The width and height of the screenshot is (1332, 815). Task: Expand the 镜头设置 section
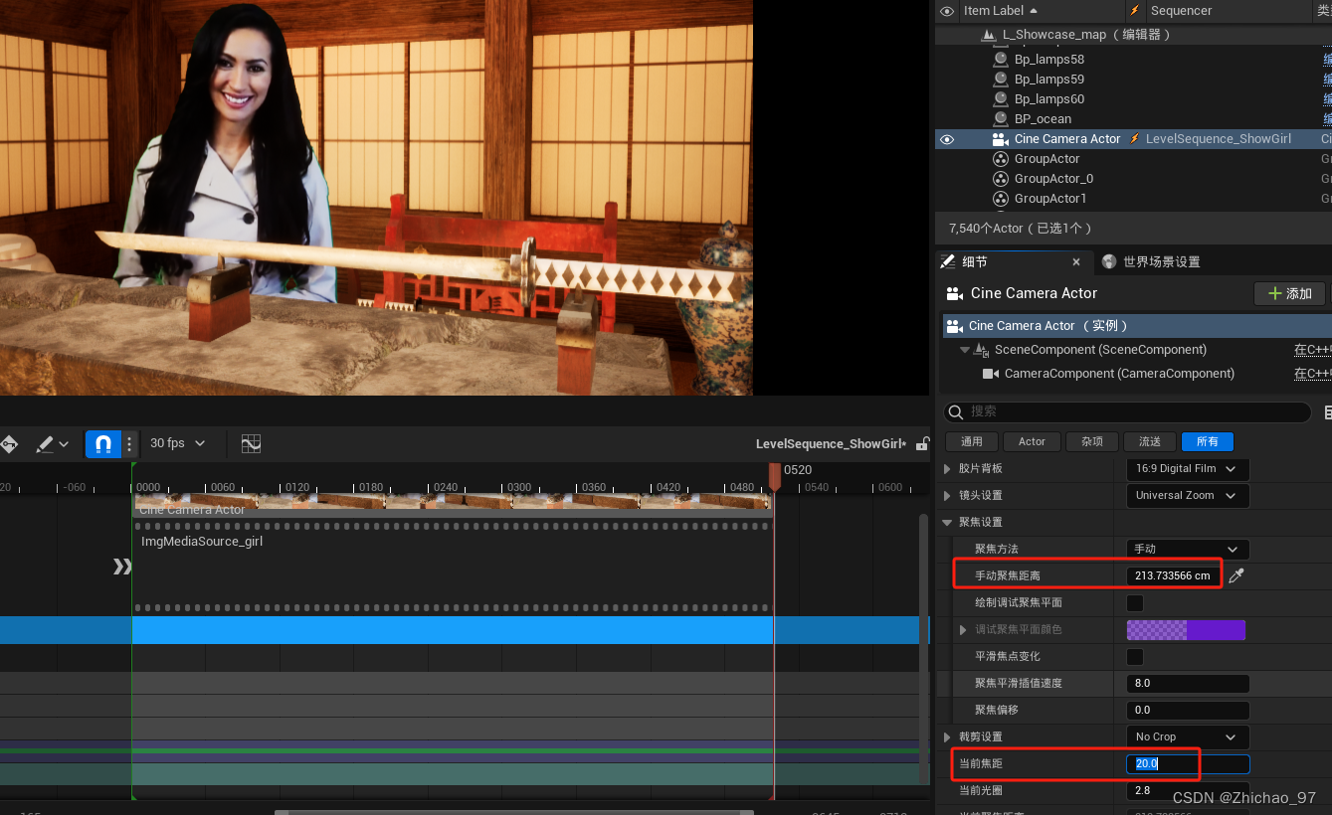pyautogui.click(x=948, y=495)
